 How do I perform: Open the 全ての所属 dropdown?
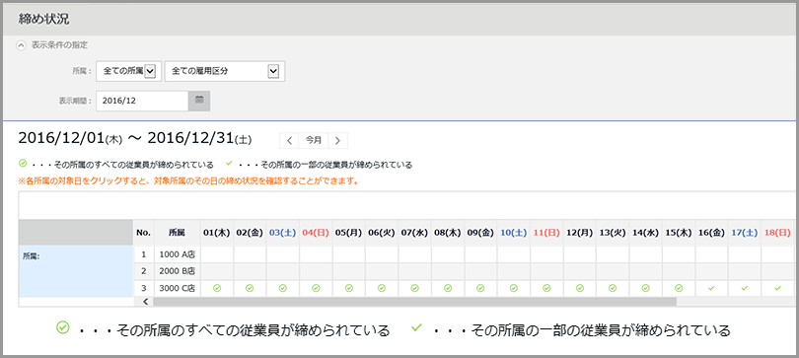pos(129,72)
